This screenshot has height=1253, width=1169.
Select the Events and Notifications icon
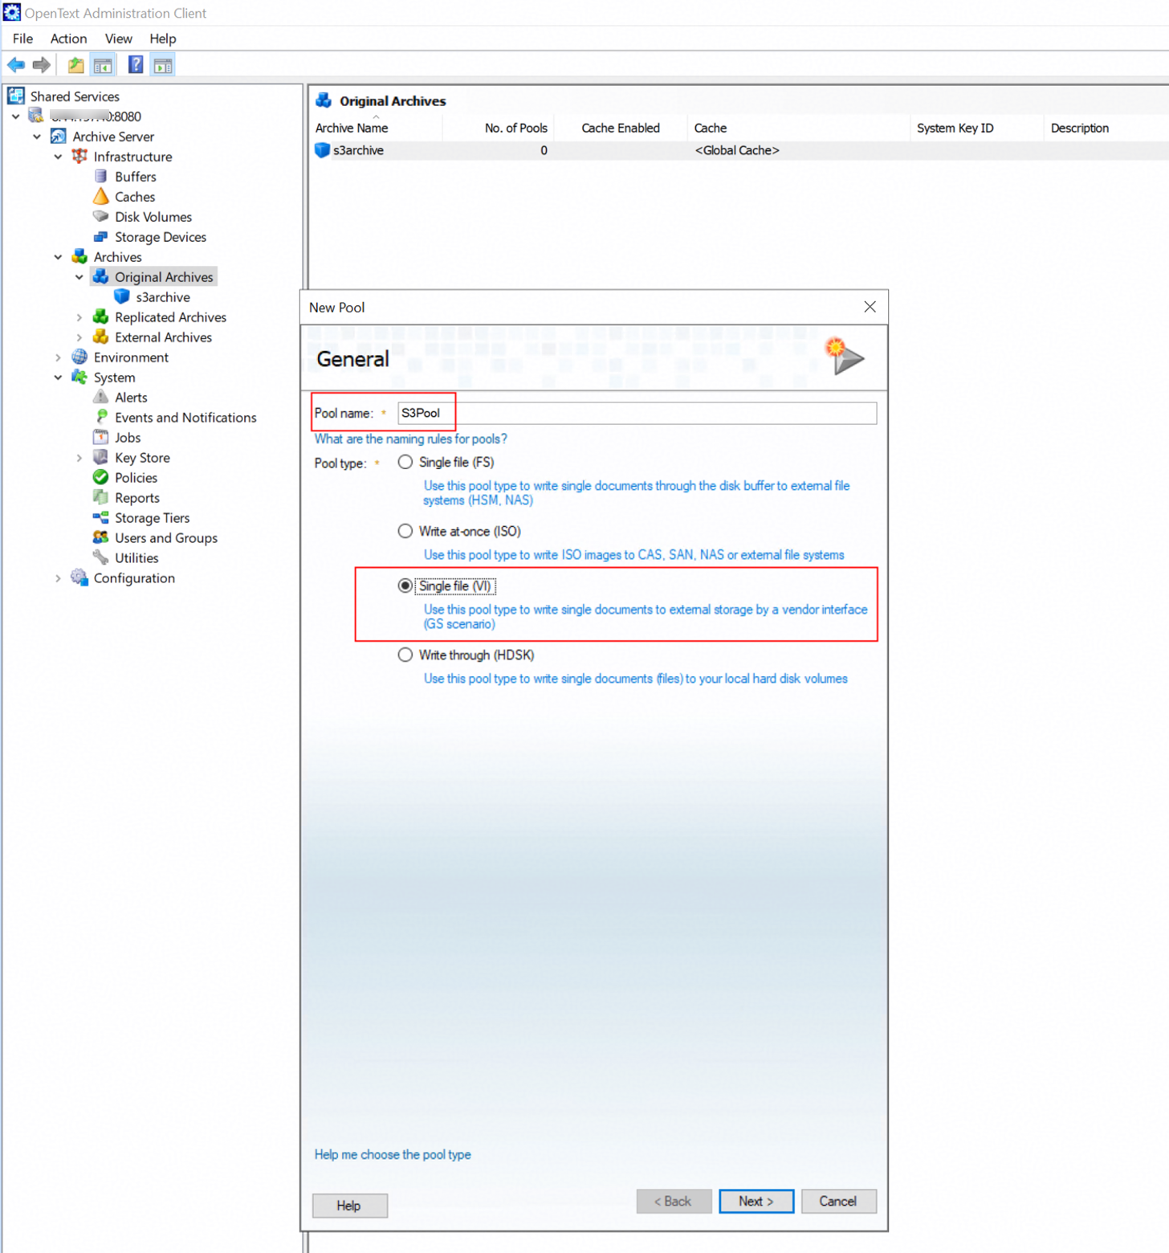click(101, 418)
